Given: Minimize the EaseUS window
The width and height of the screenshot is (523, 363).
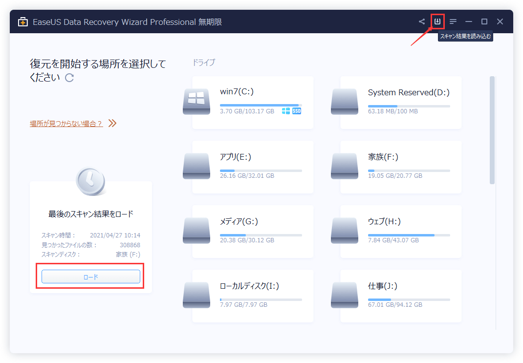Looking at the screenshot, I should 469,21.
